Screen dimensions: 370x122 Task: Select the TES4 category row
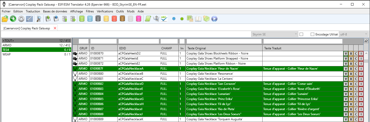pos(36,50)
